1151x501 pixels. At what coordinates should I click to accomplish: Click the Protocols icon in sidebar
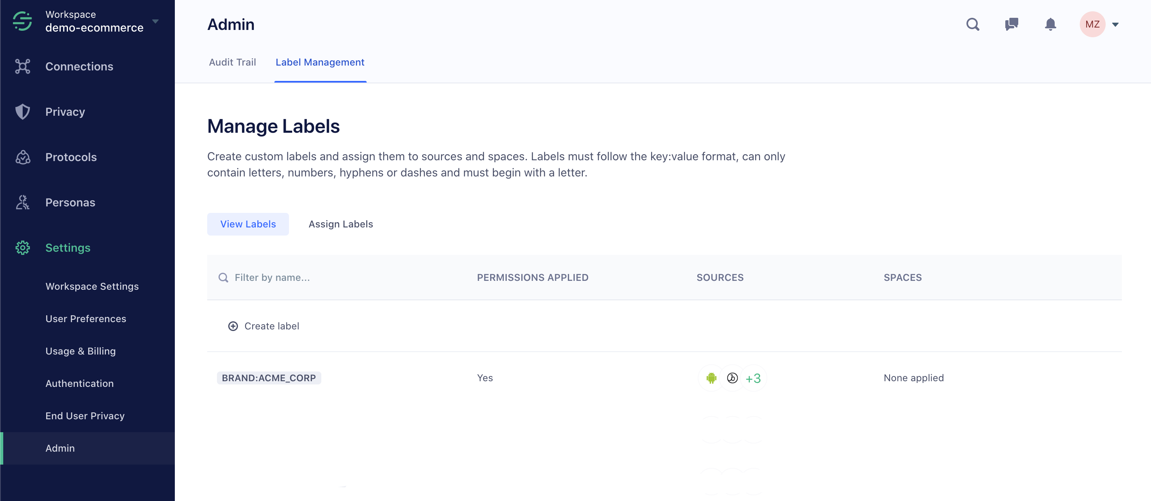(22, 157)
